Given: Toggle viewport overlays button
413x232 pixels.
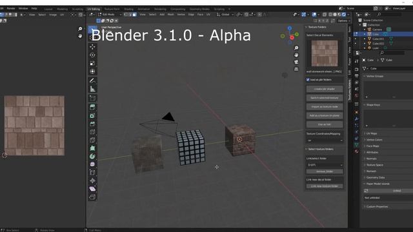Looking at the screenshot, I should point(314,15).
